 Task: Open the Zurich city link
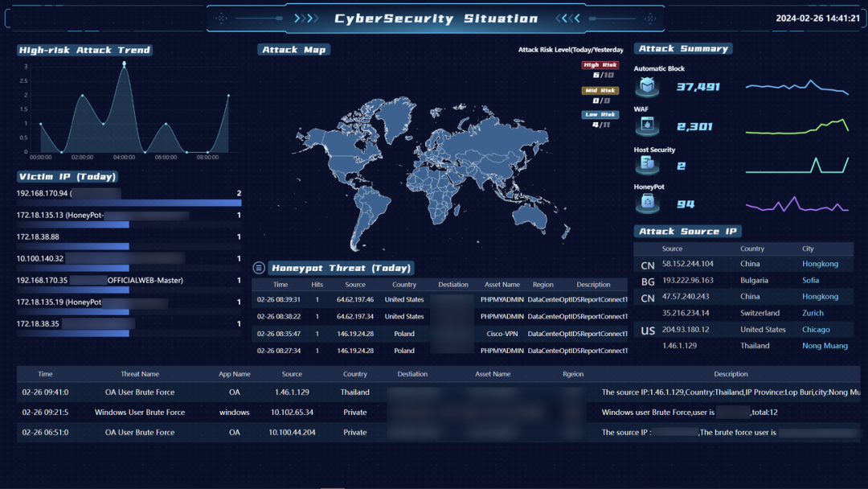coord(813,313)
